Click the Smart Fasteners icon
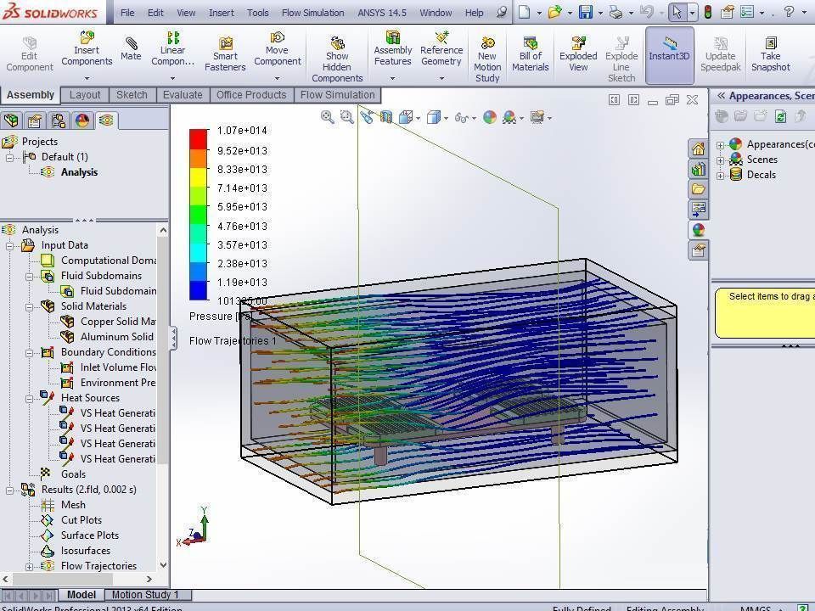815x611 pixels. pyautogui.click(x=225, y=43)
